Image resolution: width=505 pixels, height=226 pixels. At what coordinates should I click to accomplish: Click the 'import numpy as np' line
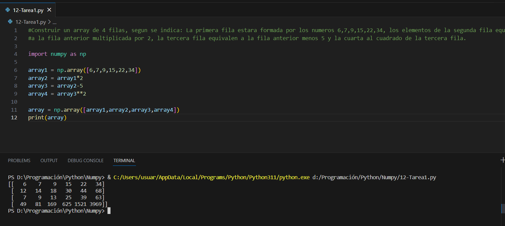click(57, 54)
